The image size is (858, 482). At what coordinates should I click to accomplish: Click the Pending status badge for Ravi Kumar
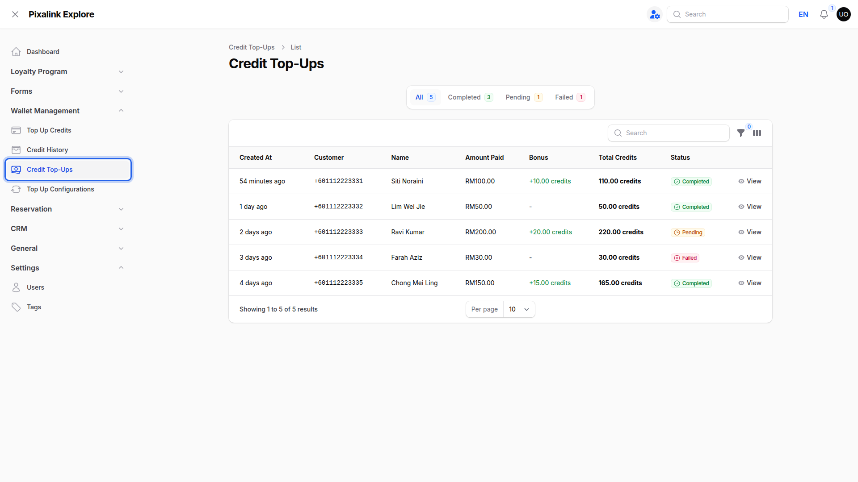click(x=688, y=233)
